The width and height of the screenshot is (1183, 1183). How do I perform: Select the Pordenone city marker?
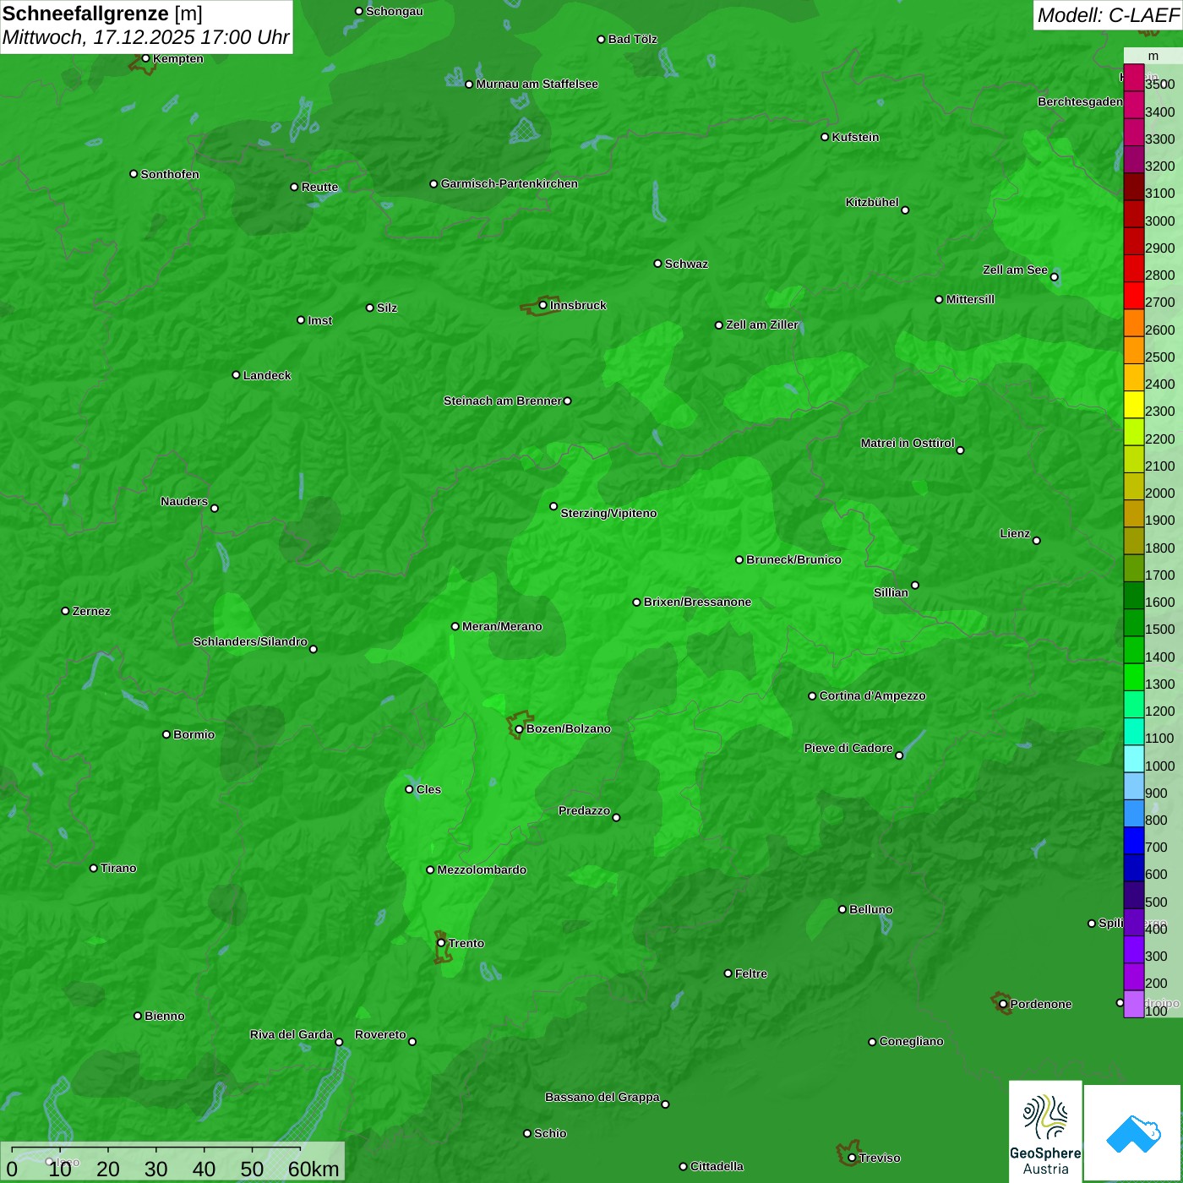point(1003,1004)
